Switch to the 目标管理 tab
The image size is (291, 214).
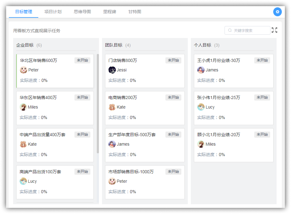pos(24,12)
